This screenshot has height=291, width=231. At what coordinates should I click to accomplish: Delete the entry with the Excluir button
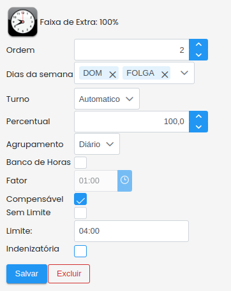(69, 274)
